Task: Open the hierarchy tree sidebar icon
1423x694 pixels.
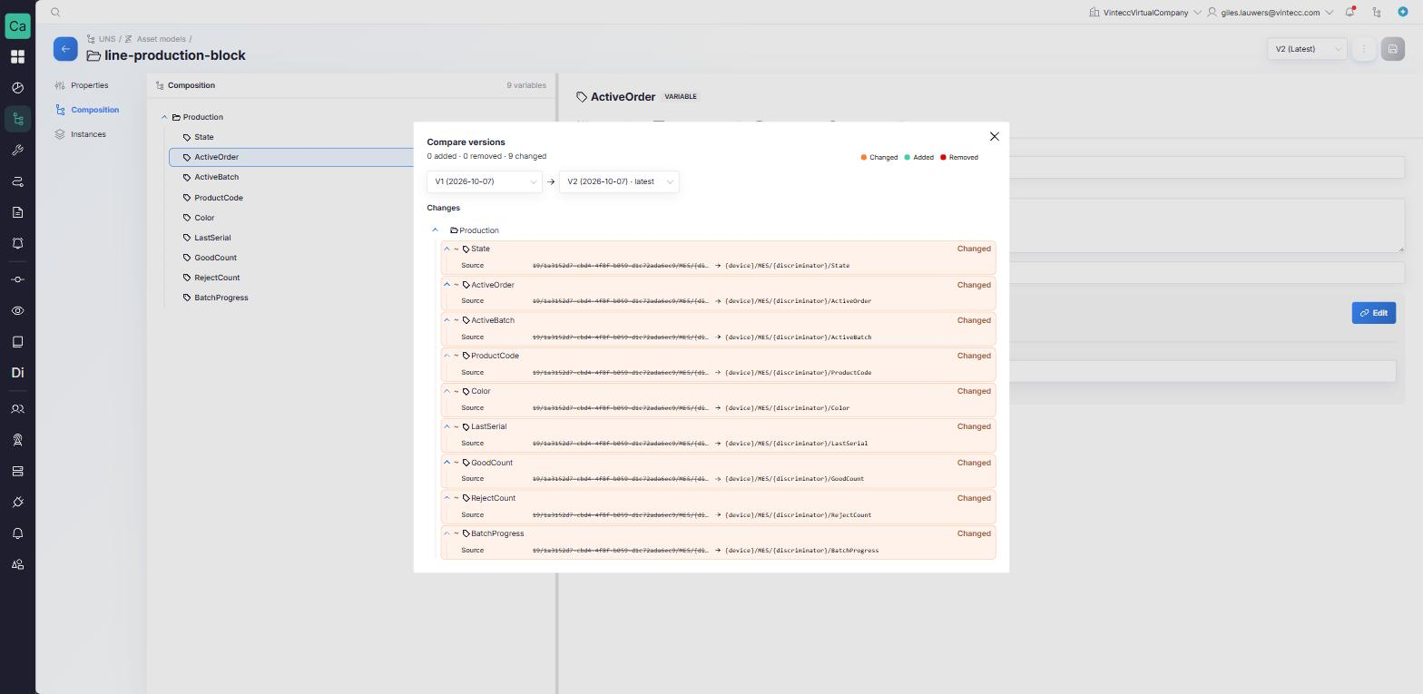Action: pos(17,119)
